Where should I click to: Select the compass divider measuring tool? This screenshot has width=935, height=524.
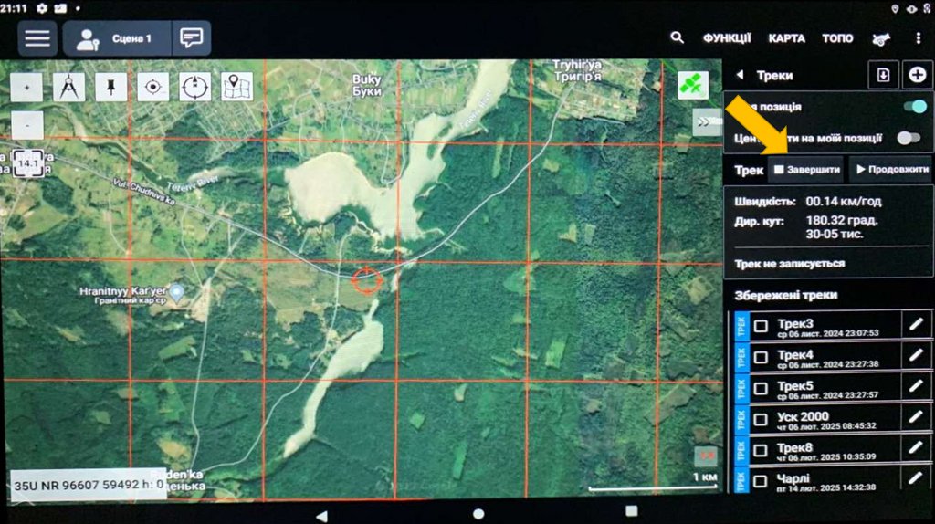(69, 87)
